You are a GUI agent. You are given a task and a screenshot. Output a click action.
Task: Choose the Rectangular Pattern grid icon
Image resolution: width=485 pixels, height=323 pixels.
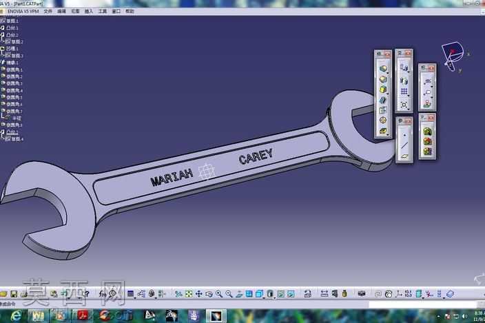pyautogui.click(x=404, y=92)
